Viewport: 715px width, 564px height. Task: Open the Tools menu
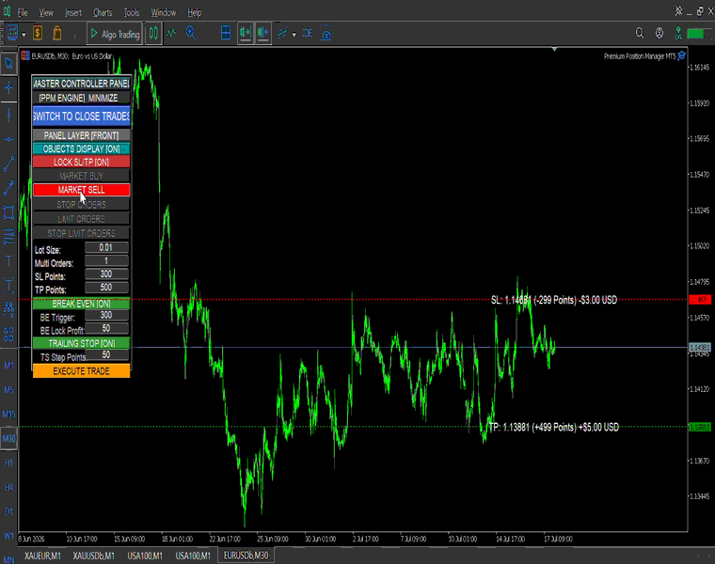[132, 13]
